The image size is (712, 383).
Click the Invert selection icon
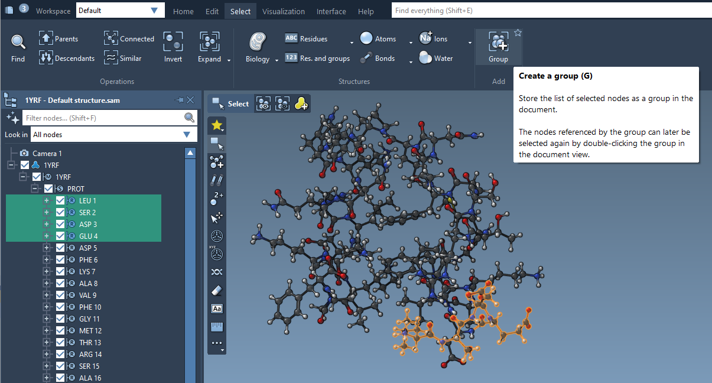coord(173,43)
